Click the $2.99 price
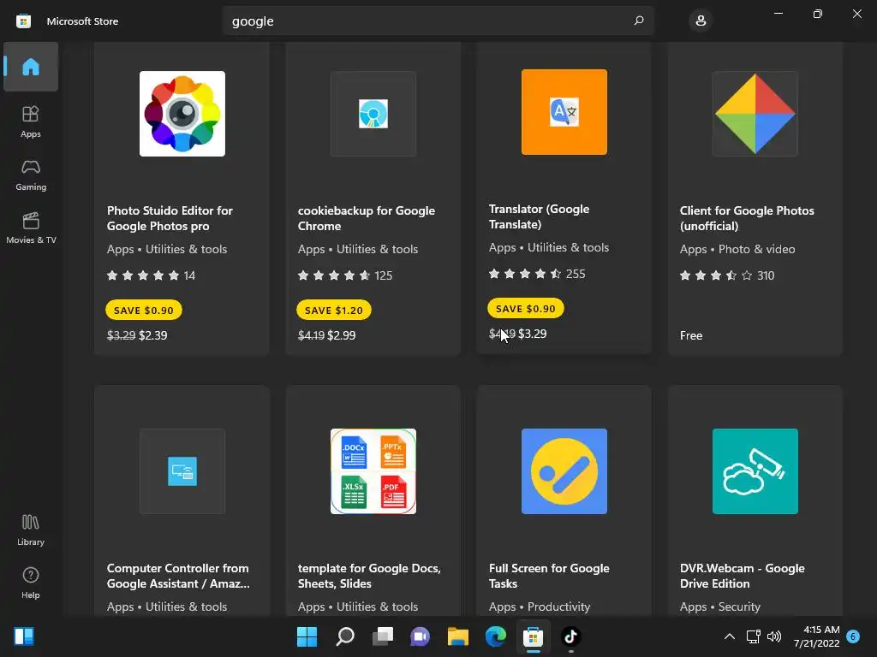The width and height of the screenshot is (877, 657). 341,335
